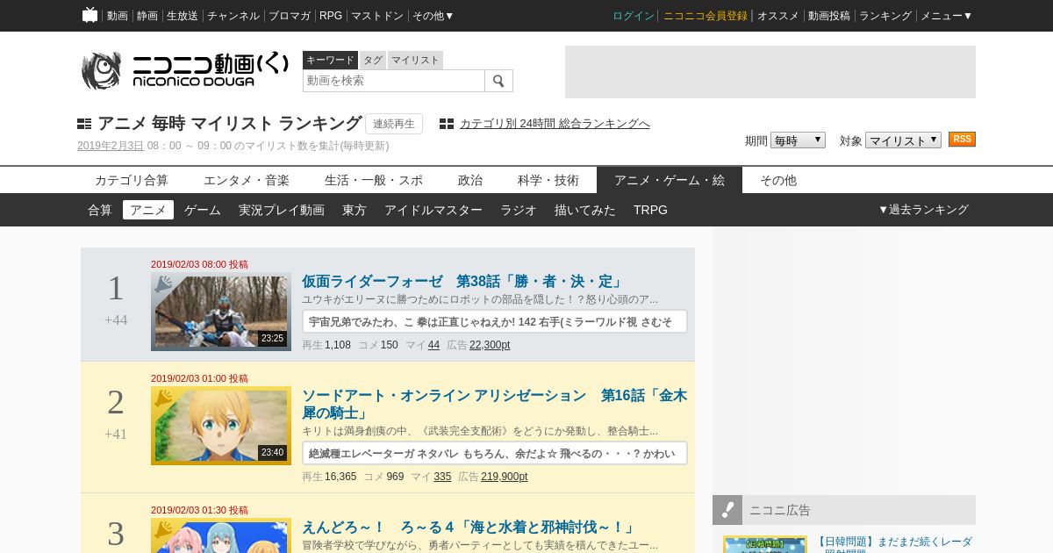The height and width of the screenshot is (553, 1053).
Task: Expand the メニュー▼ top-right menu
Action: (x=946, y=16)
